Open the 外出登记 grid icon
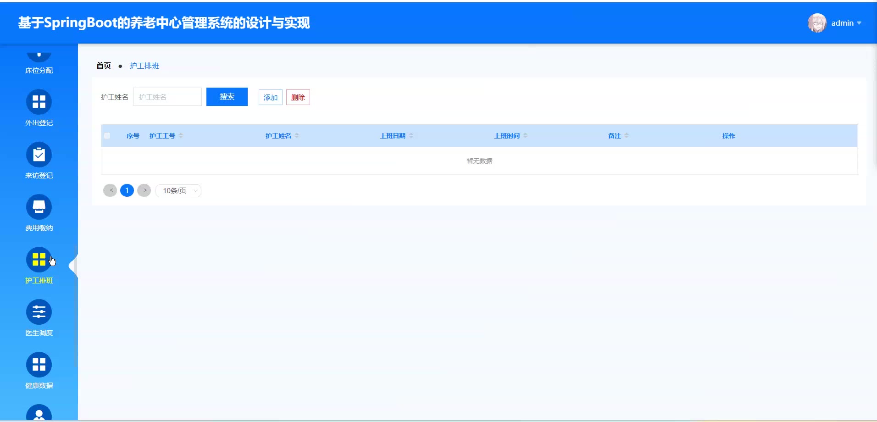Viewport: 877px width, 422px height. (x=39, y=102)
